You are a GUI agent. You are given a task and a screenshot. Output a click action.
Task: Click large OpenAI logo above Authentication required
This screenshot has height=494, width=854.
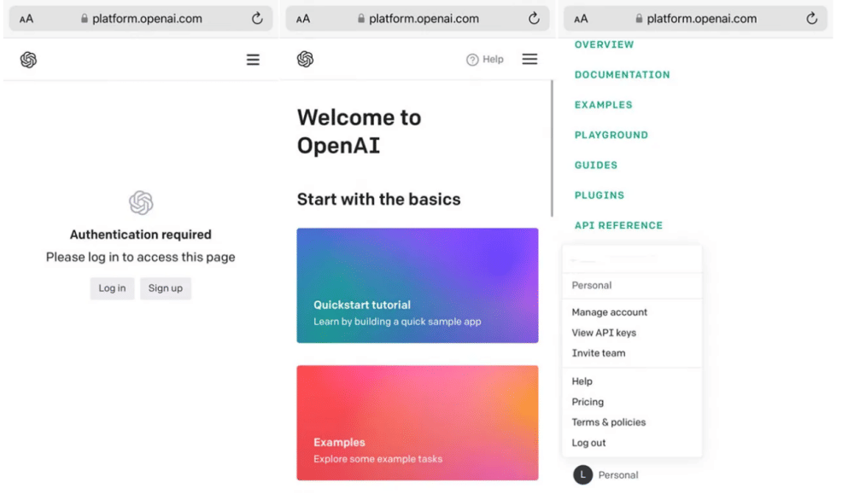point(141,203)
